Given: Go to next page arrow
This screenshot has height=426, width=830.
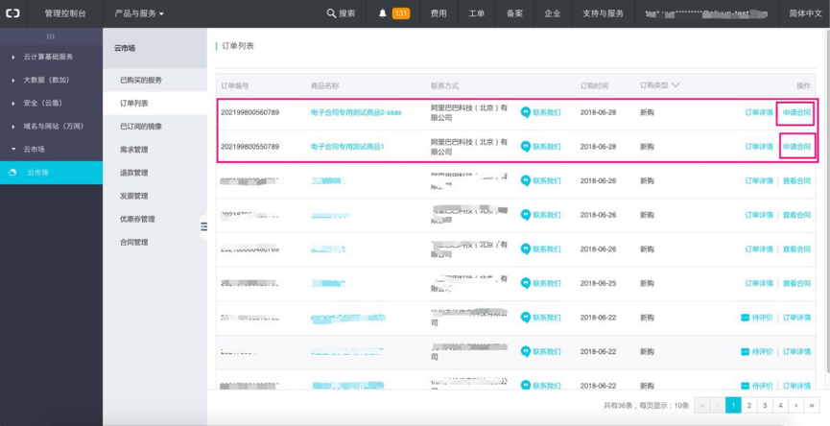Looking at the screenshot, I should coord(796,405).
